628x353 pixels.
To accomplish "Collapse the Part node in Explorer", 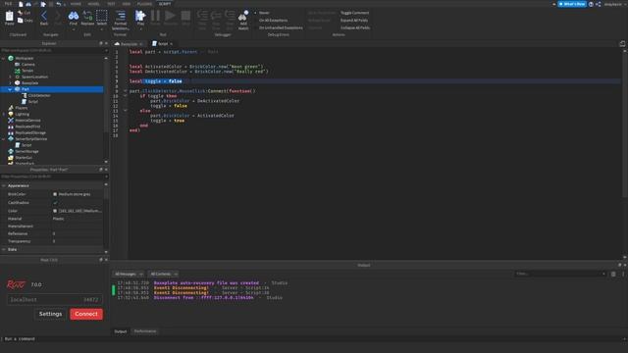I will pyautogui.click(x=11, y=89).
